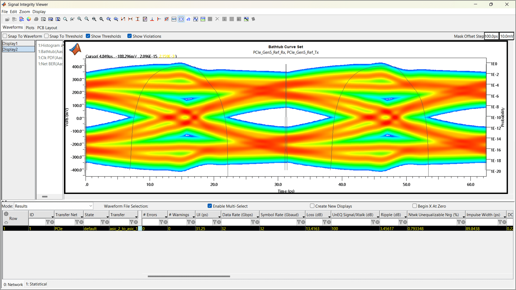Viewport: 516px width, 290px height.
Task: Enable Snap To Waveform checkbox
Action: tap(5, 36)
